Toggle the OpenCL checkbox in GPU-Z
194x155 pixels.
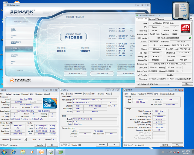click(150, 79)
